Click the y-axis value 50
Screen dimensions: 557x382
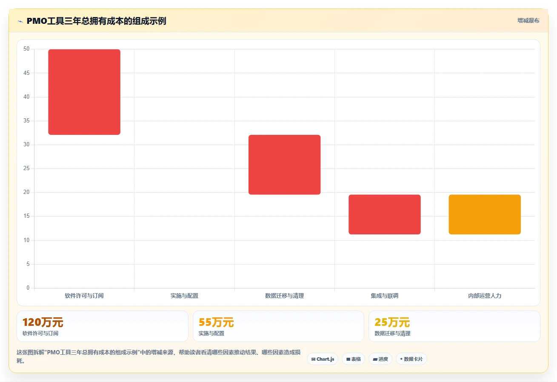point(26,49)
